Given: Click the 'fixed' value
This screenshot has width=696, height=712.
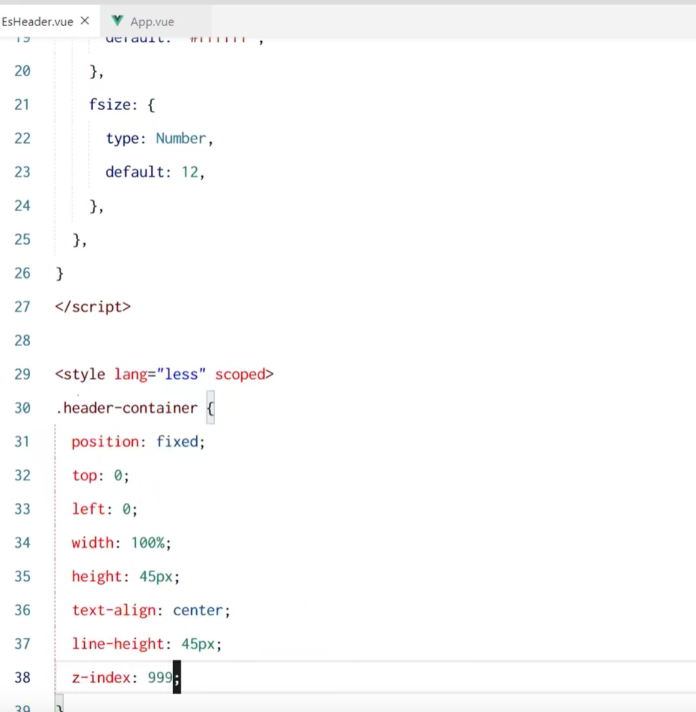Looking at the screenshot, I should 177,441.
